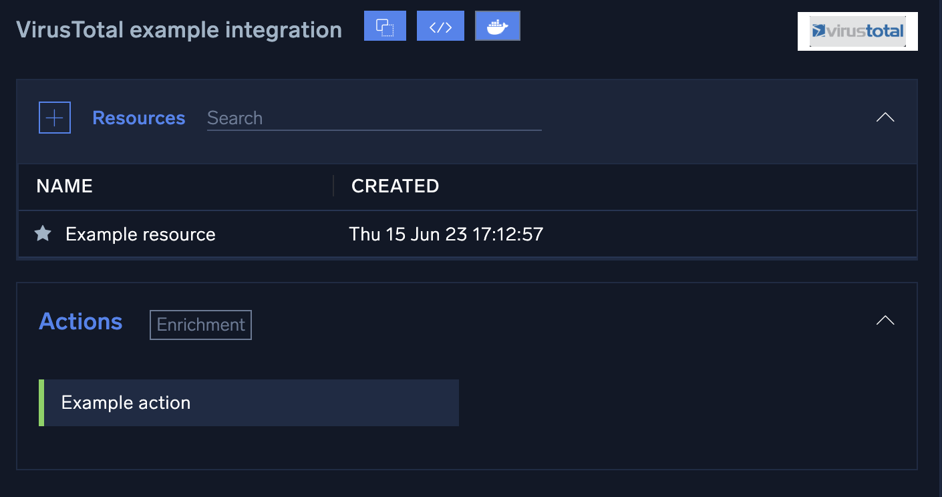Click the green status bar on Example action
Image resolution: width=942 pixels, height=497 pixels.
[x=41, y=402]
